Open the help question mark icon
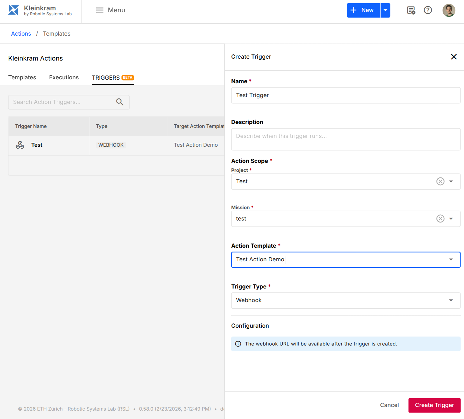 [x=428, y=10]
